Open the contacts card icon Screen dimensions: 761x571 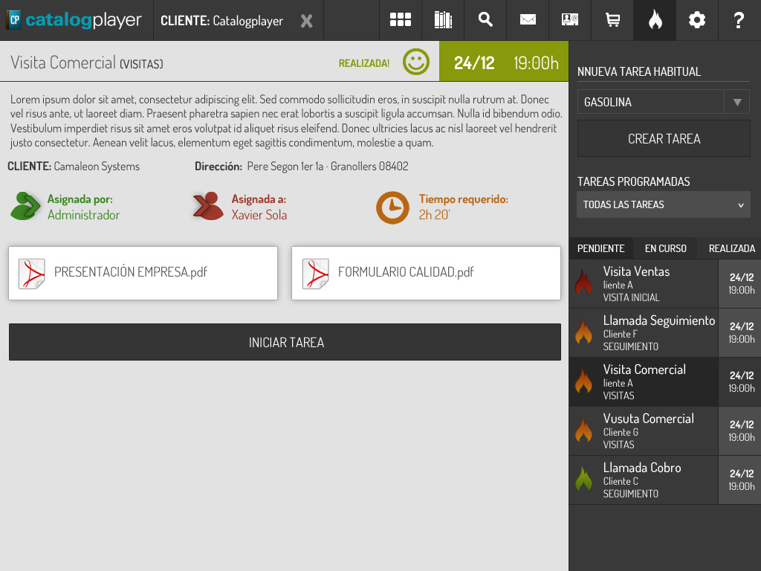click(x=570, y=20)
